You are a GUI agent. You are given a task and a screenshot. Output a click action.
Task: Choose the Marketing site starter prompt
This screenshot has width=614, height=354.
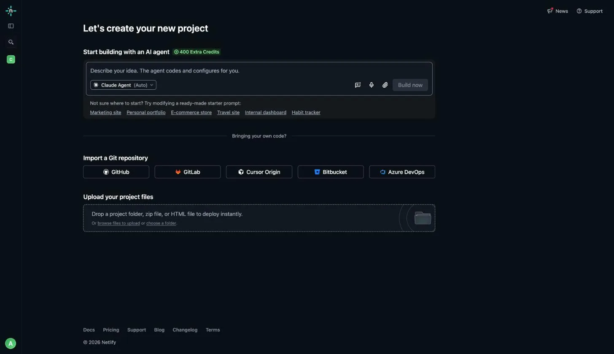tap(105, 113)
